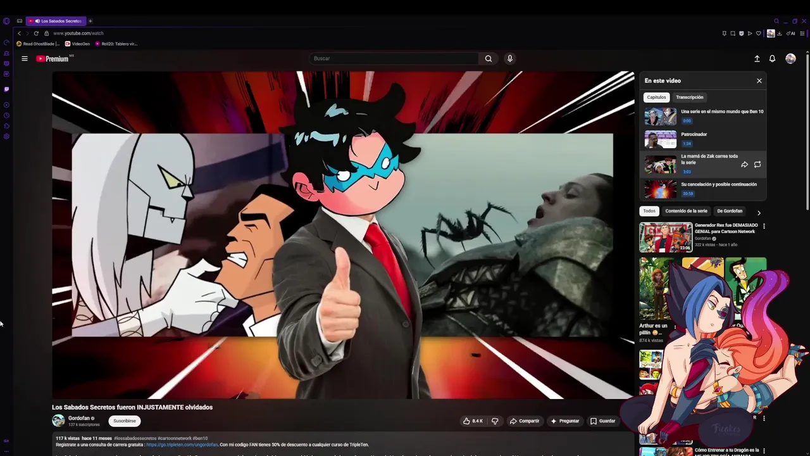Open the player icon in the sidebar
Screen dimensions: 810x456
pyautogui.click(x=6, y=105)
